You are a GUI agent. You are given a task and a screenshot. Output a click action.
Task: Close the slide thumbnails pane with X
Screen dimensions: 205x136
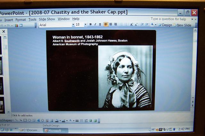(x=4, y=31)
